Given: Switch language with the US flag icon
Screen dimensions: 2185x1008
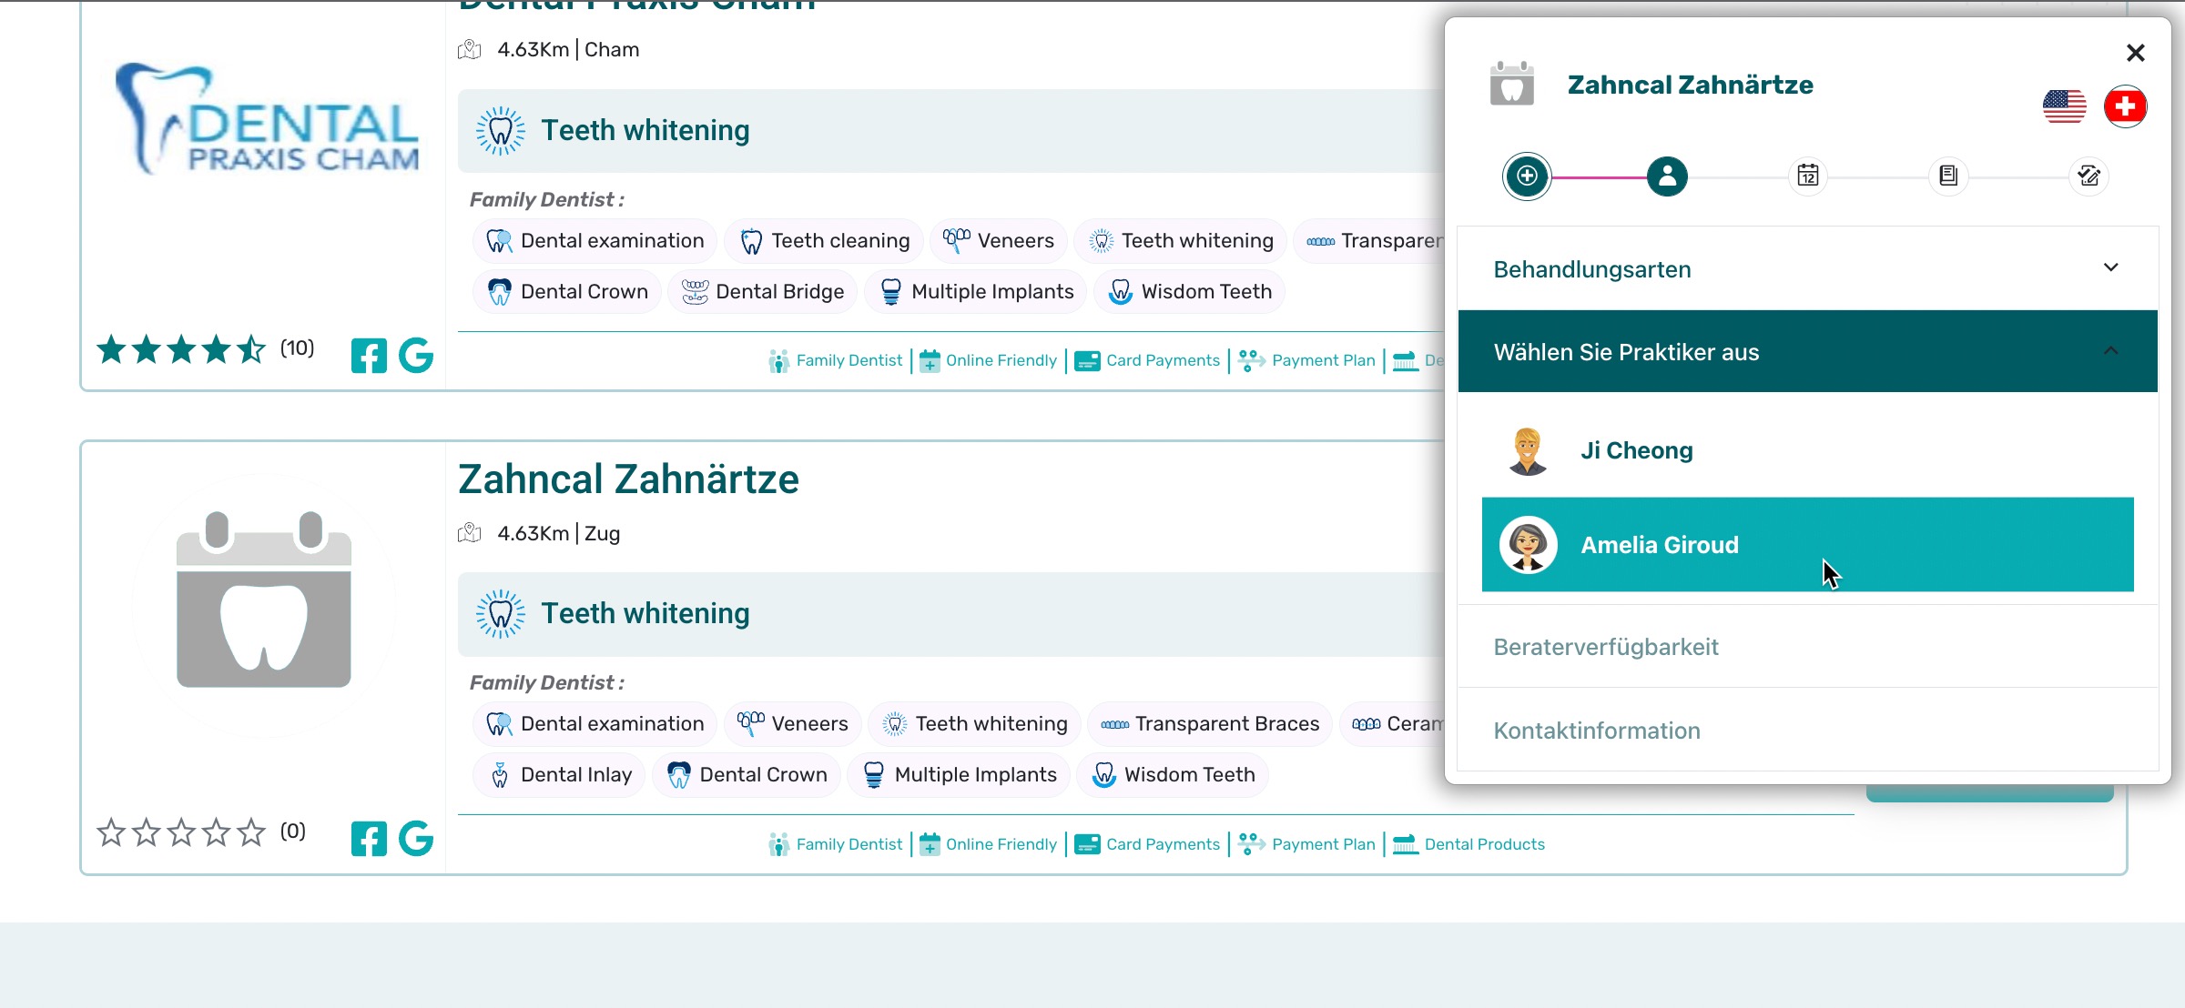Looking at the screenshot, I should 2064,107.
